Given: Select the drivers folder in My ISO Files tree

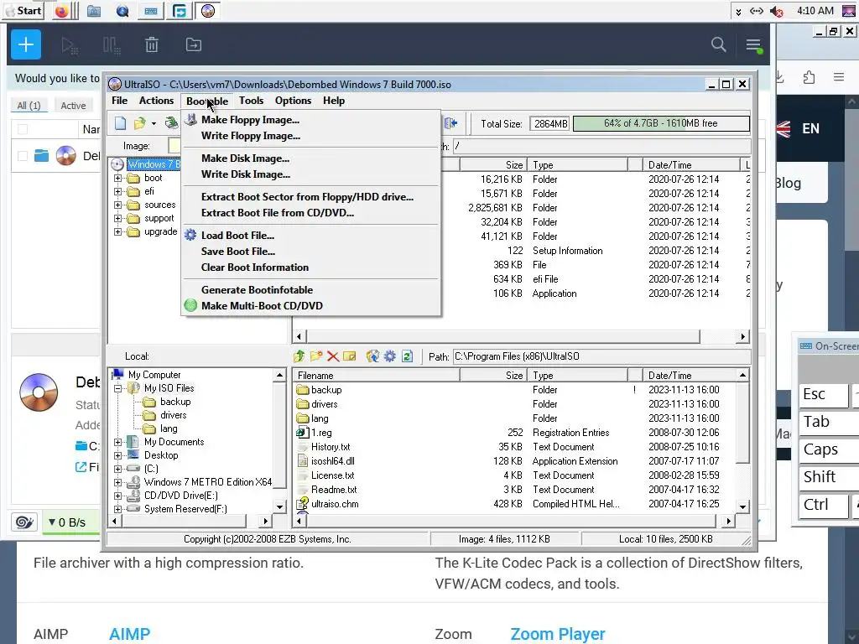Looking at the screenshot, I should click(174, 415).
